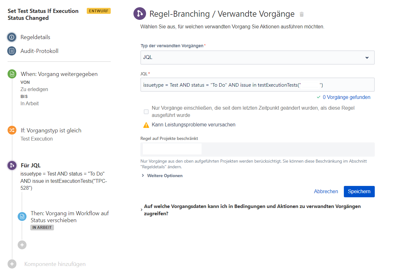This screenshot has height=277, width=400.
Task: Select the When: Vorgang weitergegeben step
Action: point(59,74)
